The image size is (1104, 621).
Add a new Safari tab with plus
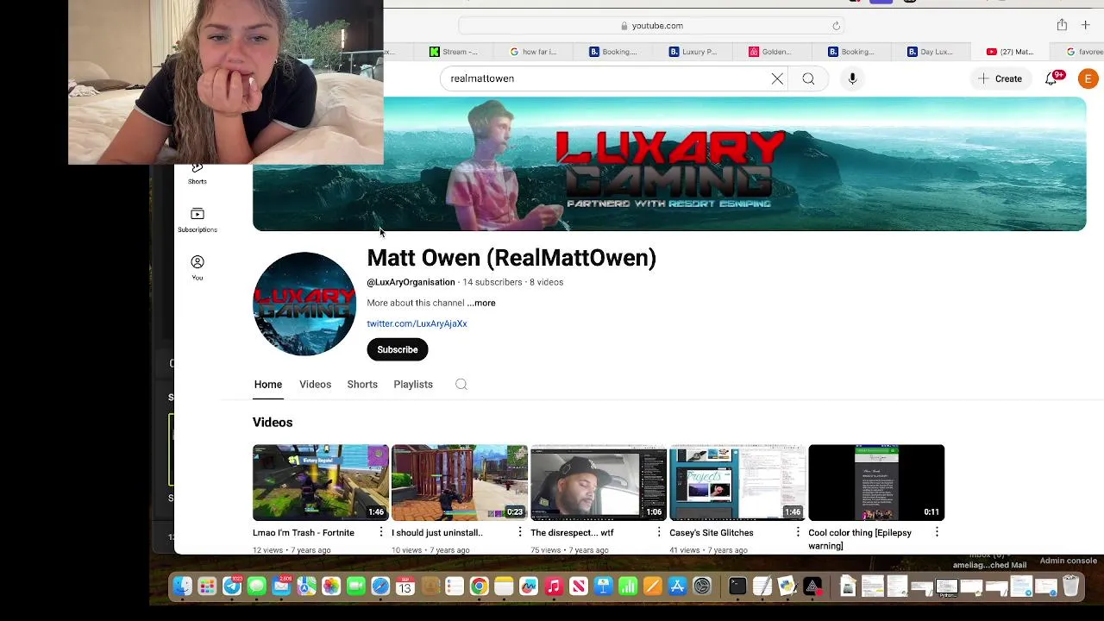coord(1085,25)
